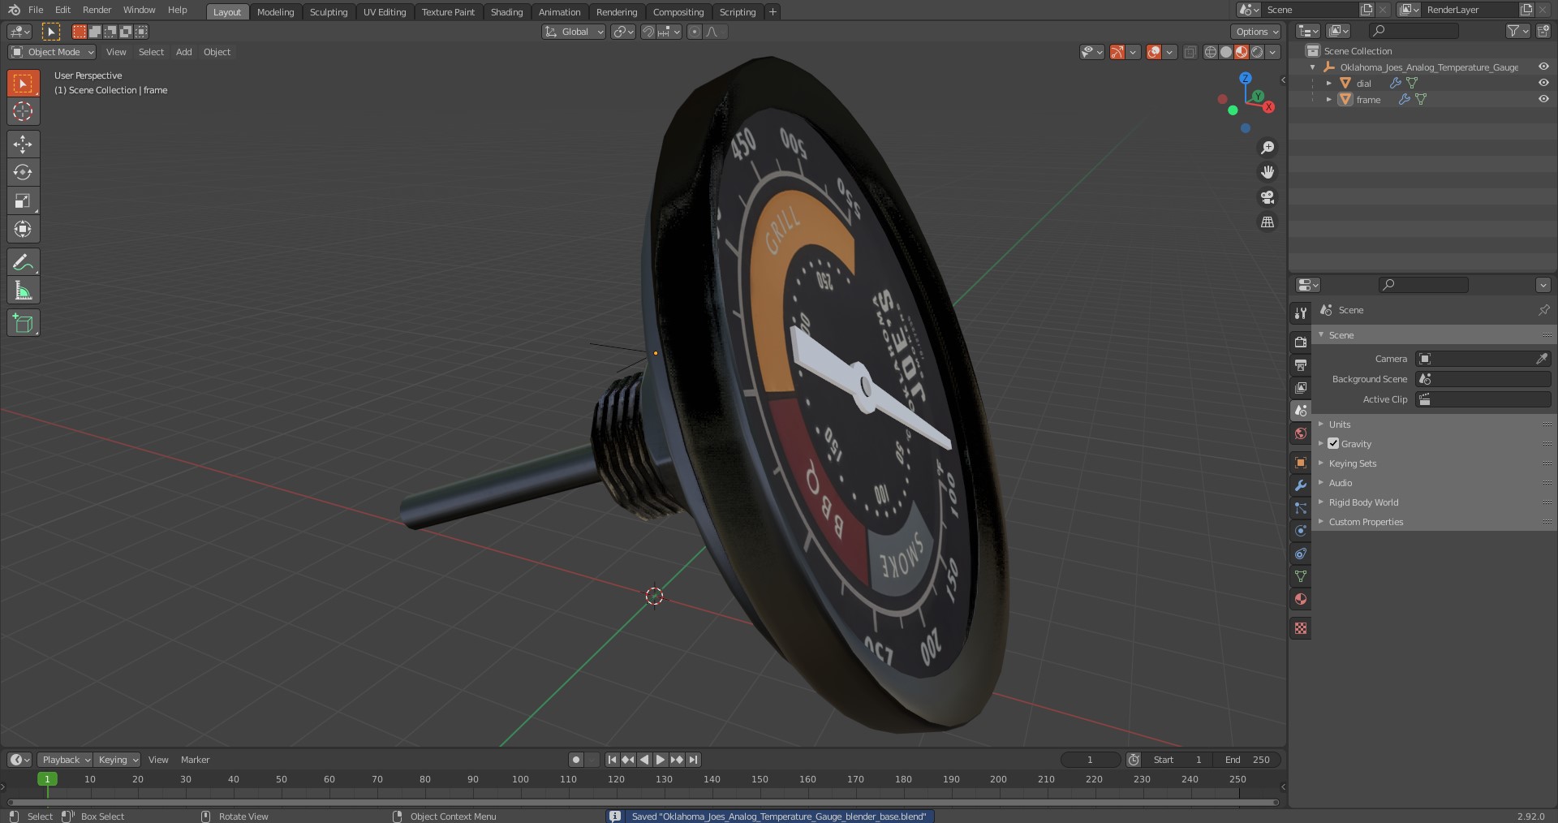Click the current frame number field

point(1090,760)
